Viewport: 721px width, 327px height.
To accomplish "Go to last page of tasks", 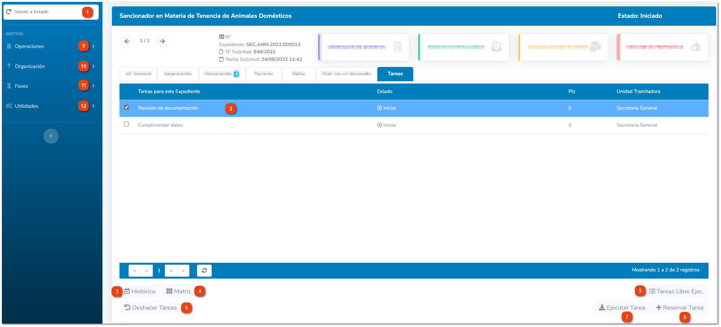I will [x=183, y=271].
